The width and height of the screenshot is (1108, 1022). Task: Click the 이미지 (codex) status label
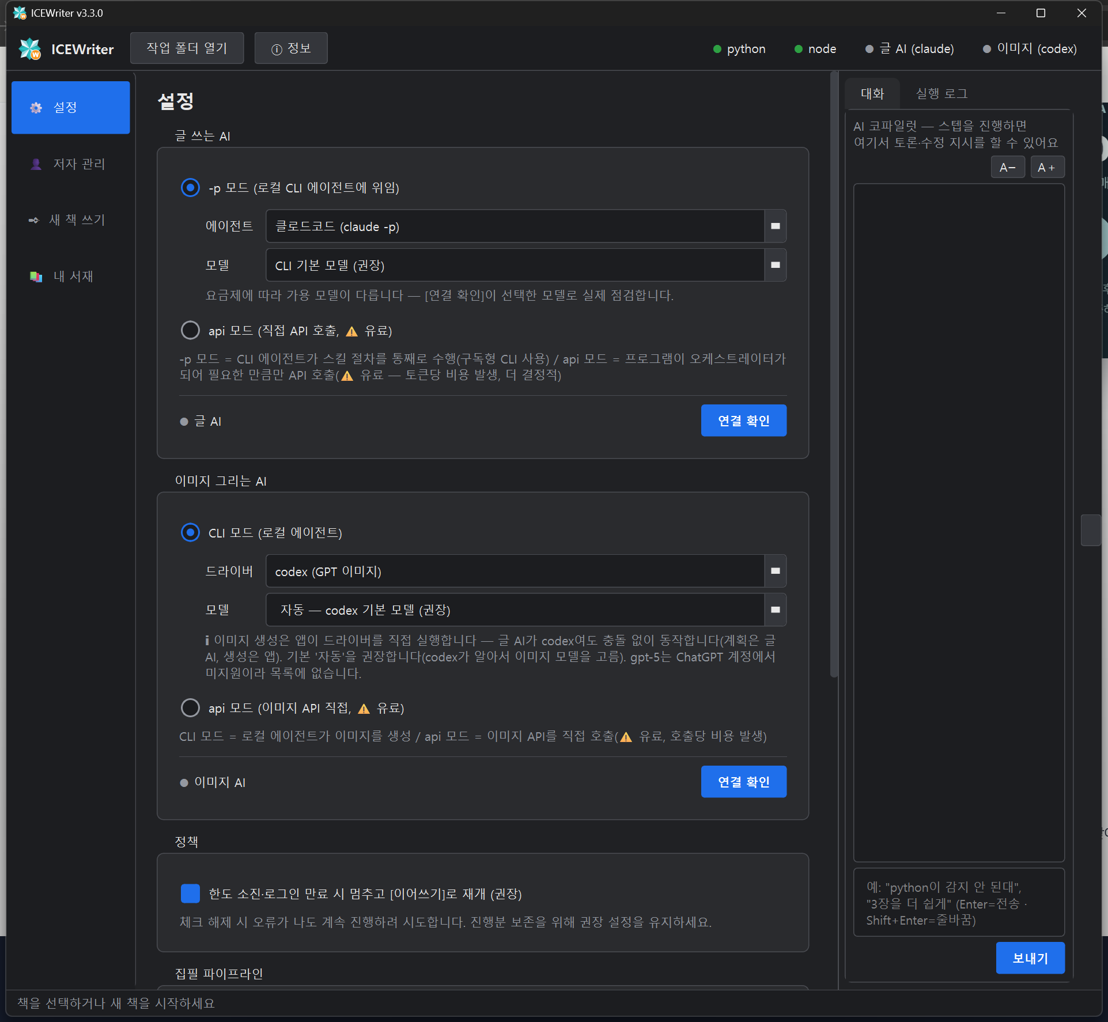(x=1037, y=49)
